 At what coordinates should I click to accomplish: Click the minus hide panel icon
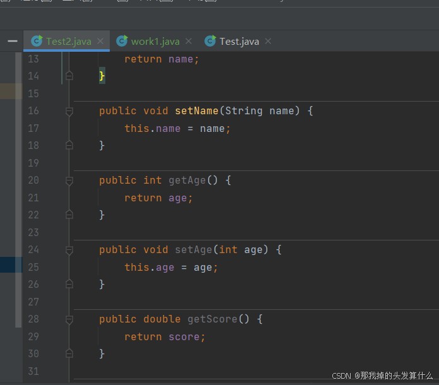point(13,41)
